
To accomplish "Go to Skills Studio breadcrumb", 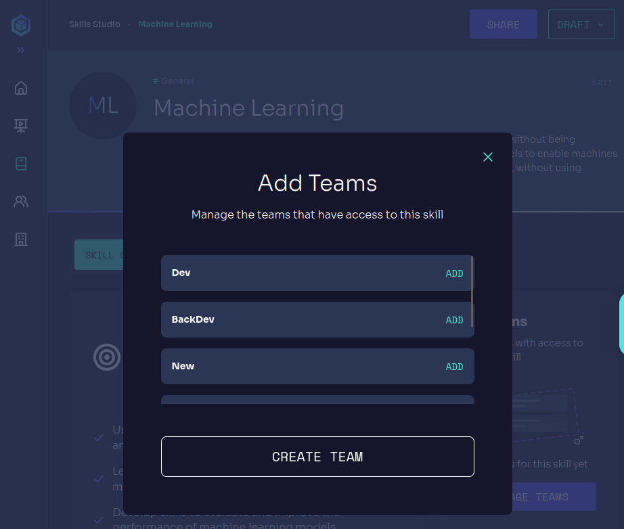I will pos(94,24).
